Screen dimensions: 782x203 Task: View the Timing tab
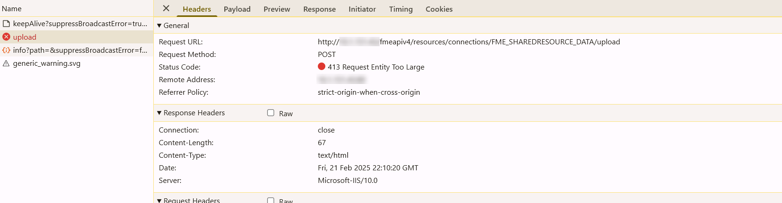(401, 9)
